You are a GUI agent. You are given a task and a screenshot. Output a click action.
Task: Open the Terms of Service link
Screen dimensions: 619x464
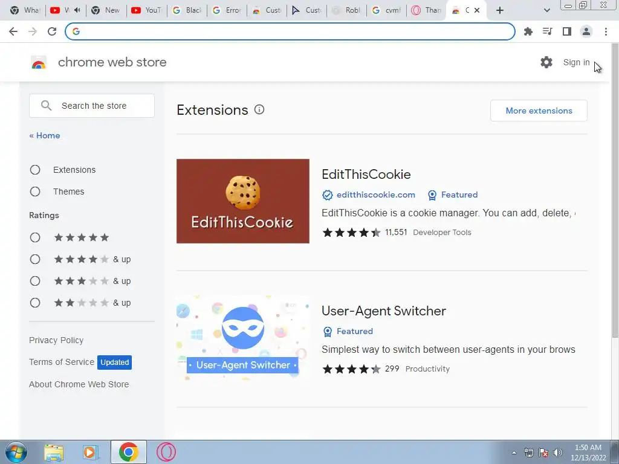pos(62,362)
